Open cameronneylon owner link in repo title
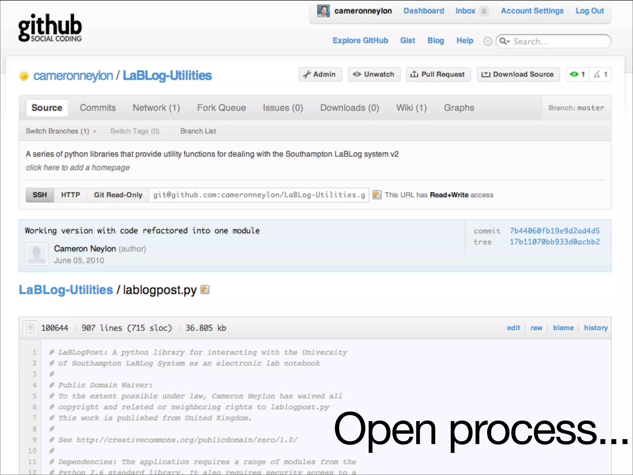 (x=73, y=76)
